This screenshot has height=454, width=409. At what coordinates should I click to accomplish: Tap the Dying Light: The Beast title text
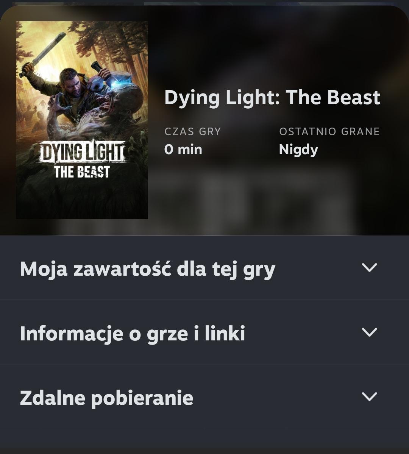click(x=272, y=98)
